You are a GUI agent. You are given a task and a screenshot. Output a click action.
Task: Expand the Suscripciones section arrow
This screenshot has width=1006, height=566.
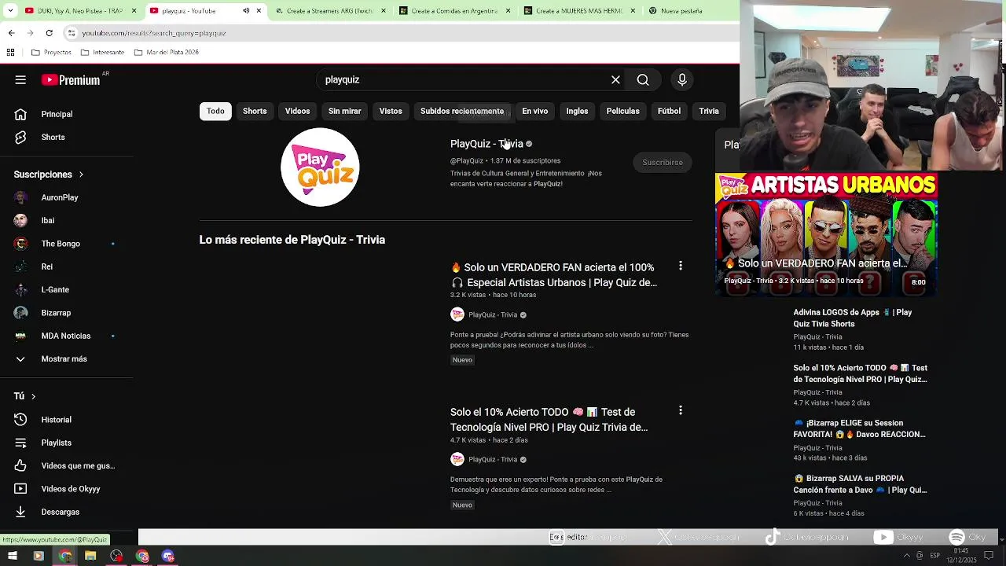point(81,175)
